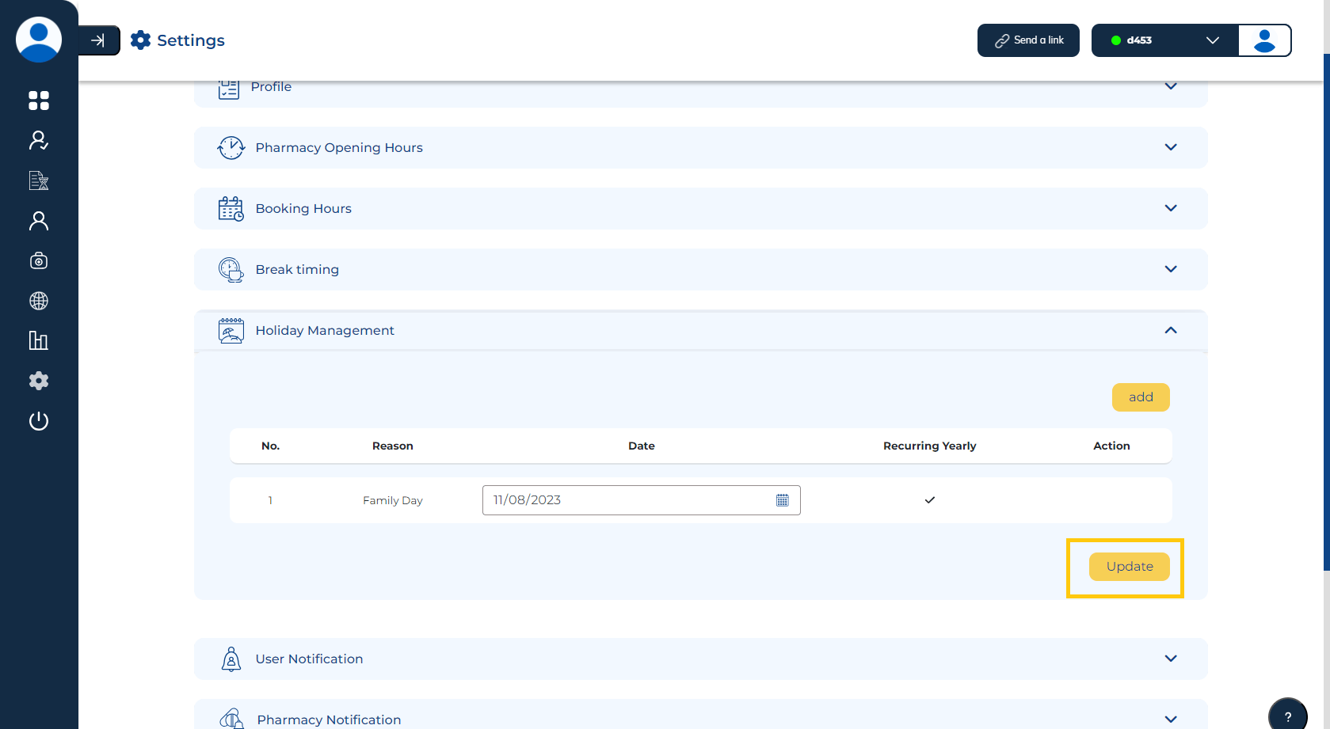Click the Update button

[x=1129, y=567]
